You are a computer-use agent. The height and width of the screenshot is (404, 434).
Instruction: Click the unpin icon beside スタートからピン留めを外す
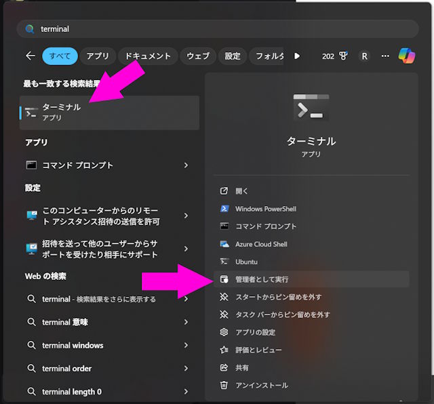coord(224,297)
